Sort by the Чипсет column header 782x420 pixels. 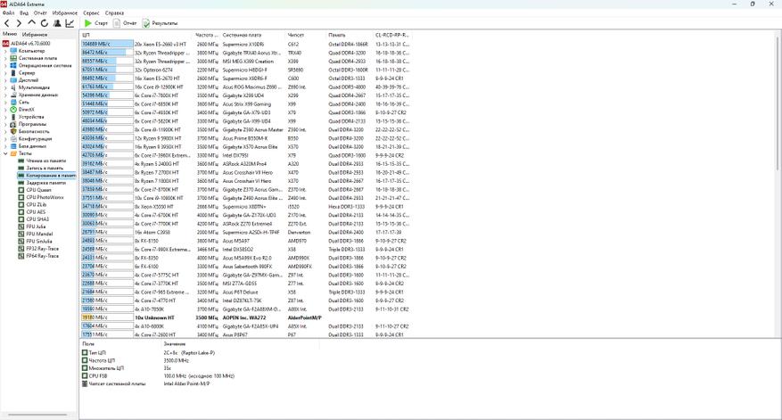306,35
